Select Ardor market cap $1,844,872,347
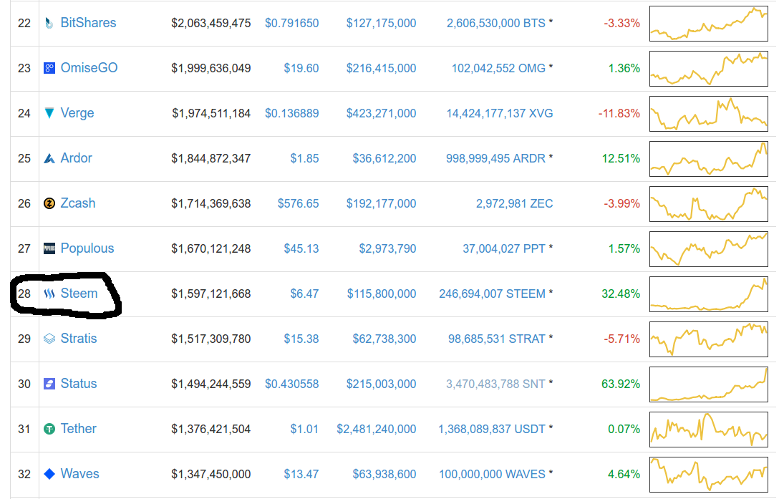The image size is (779, 499). pyautogui.click(x=211, y=158)
